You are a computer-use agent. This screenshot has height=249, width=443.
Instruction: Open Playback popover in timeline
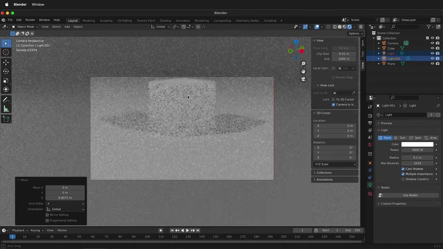pyautogui.click(x=20, y=230)
